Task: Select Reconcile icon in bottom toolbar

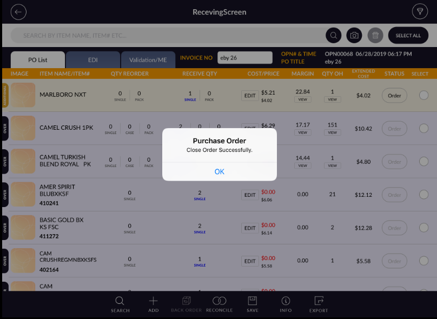Action: [219, 304]
